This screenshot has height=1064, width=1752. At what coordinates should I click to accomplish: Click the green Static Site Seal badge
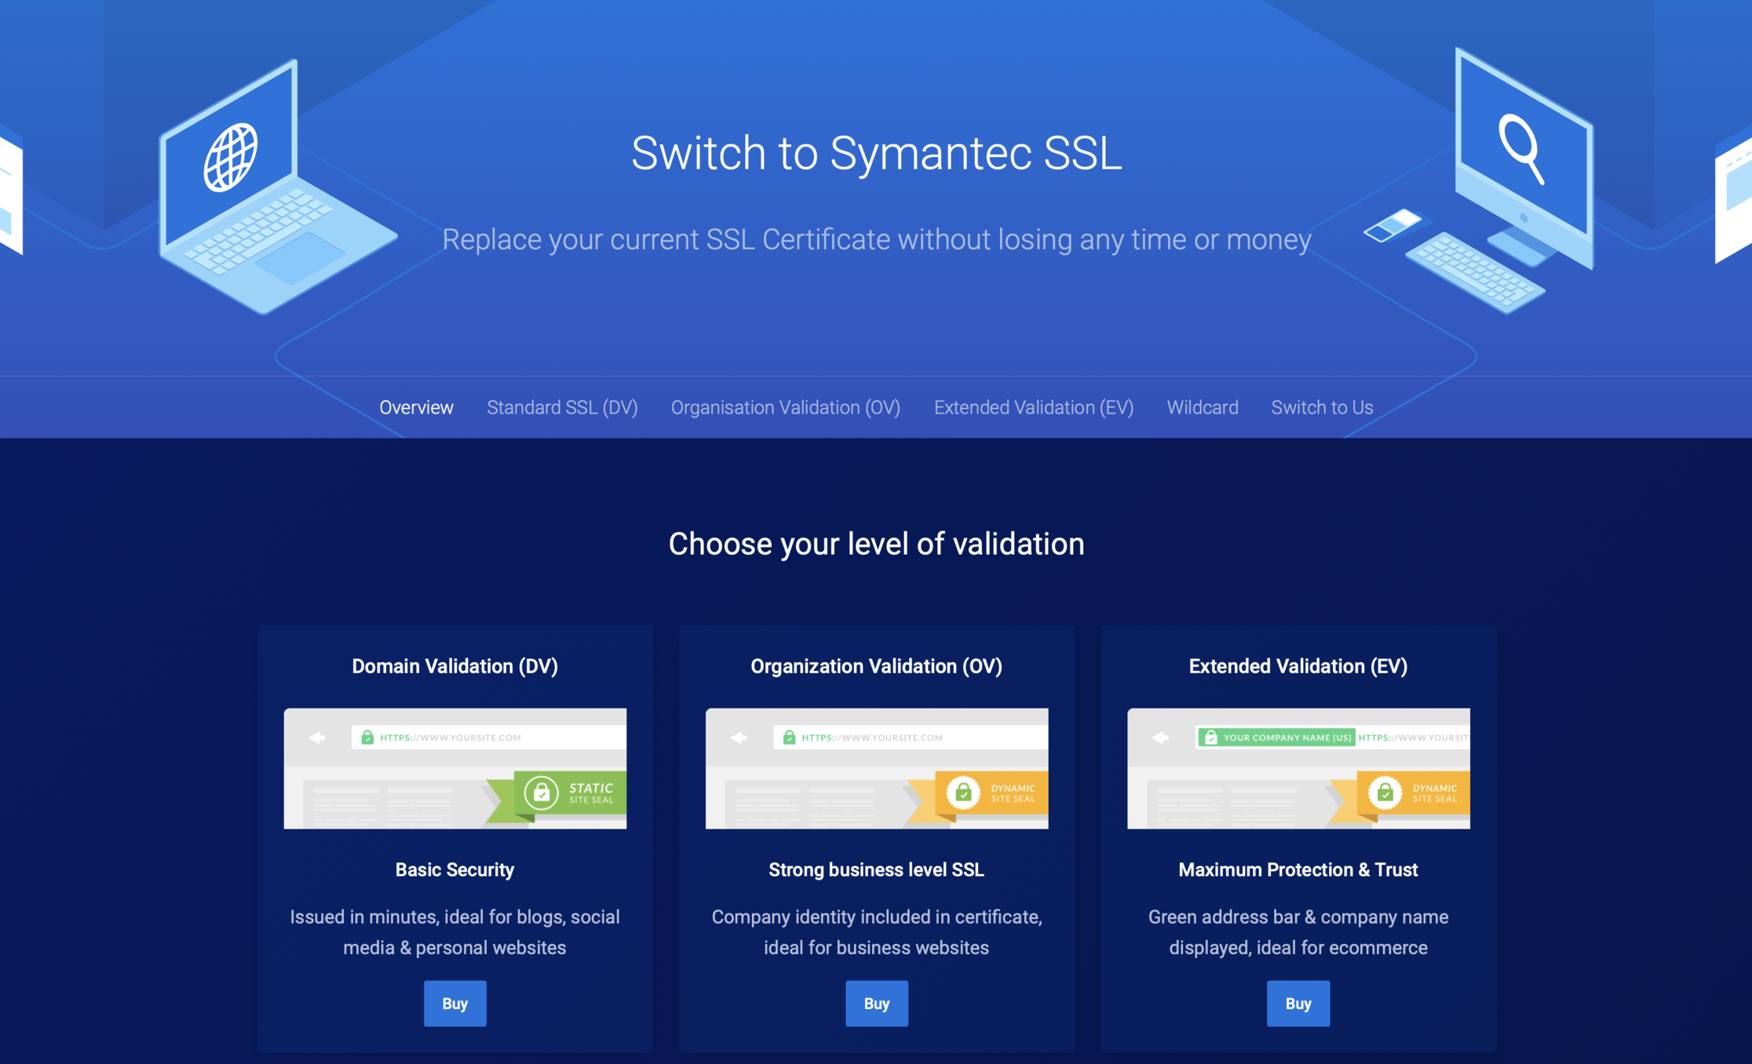571,793
